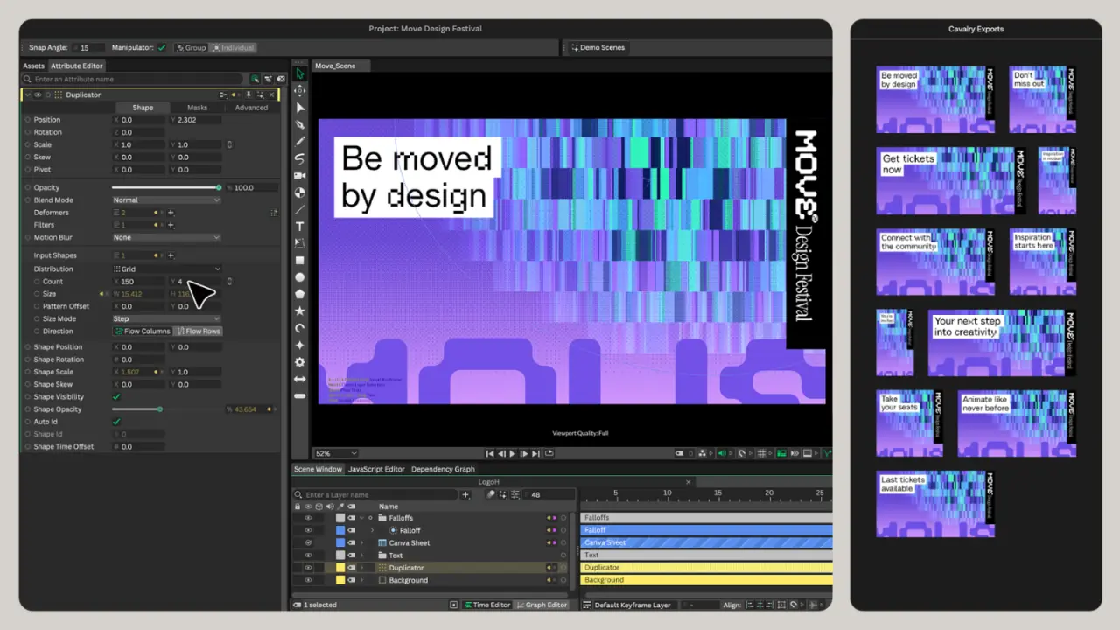Select the Pen tool
Screen dimensions: 1120x630
click(300, 125)
